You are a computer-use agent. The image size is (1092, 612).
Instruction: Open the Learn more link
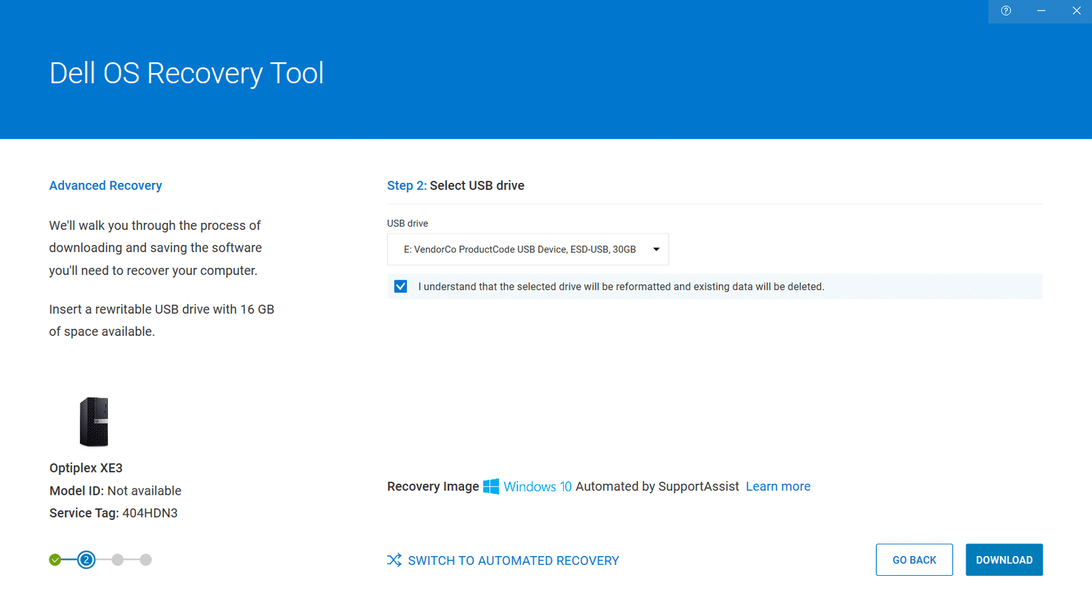coord(778,486)
